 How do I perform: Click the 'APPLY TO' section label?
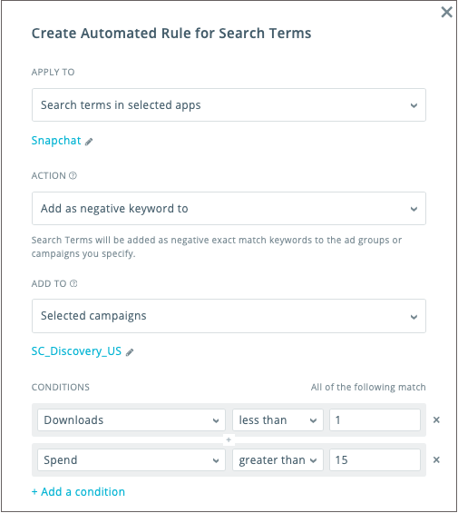(53, 72)
